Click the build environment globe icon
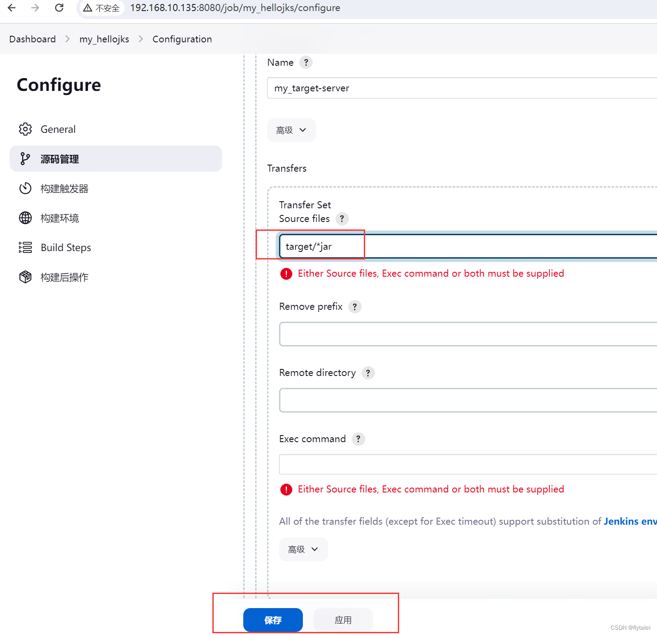 [26, 218]
